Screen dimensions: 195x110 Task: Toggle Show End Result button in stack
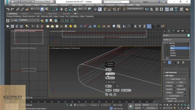coord(169,62)
